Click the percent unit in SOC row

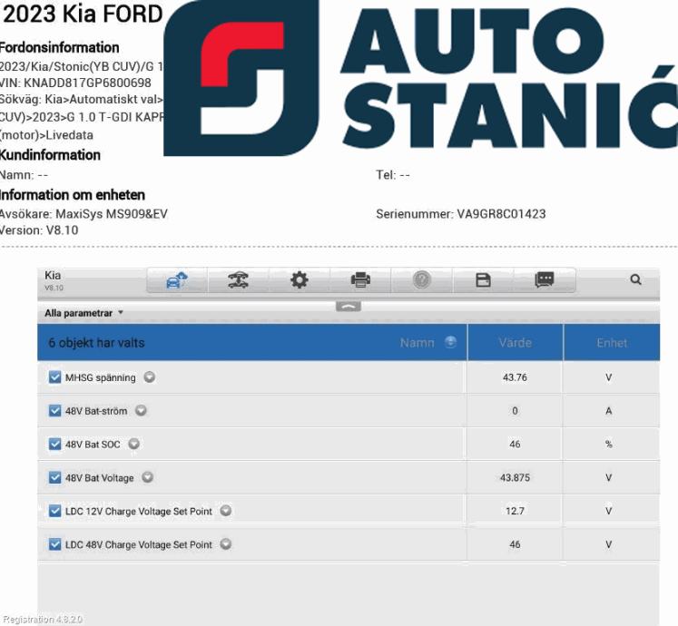click(x=609, y=444)
